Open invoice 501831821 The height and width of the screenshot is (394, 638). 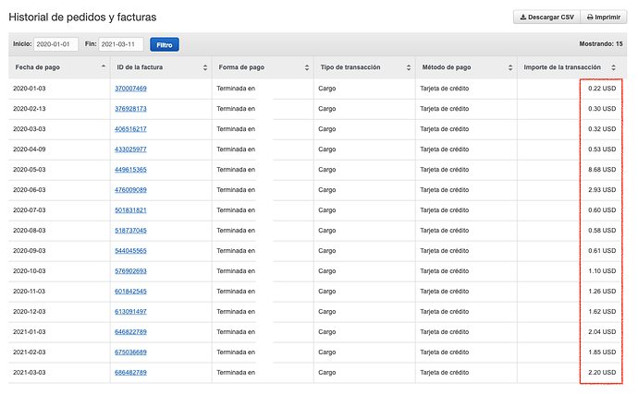[130, 210]
